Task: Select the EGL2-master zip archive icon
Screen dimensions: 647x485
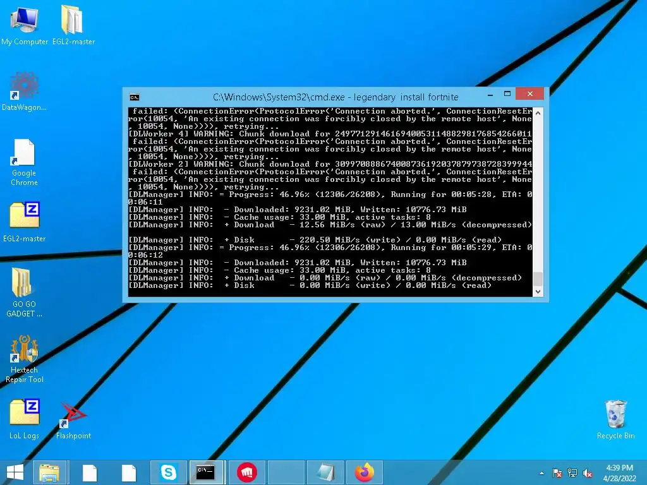Action: coord(24,222)
